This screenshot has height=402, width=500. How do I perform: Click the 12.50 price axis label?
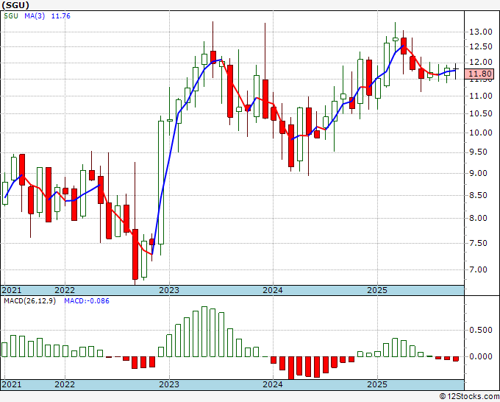point(481,46)
